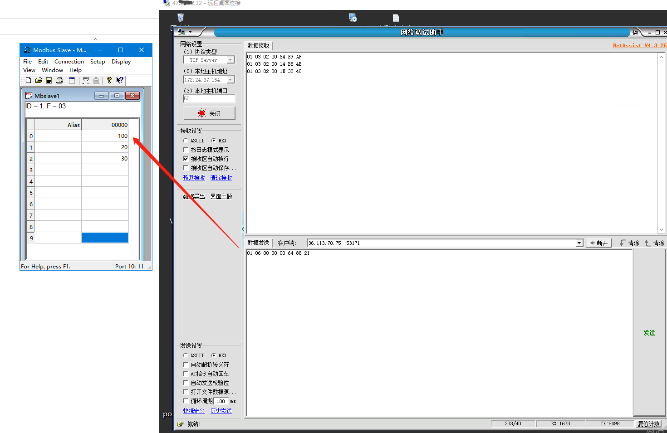Viewport: 667px width, 433px height.
Task: Expand the 客户端 address dropdown
Action: tap(579, 243)
